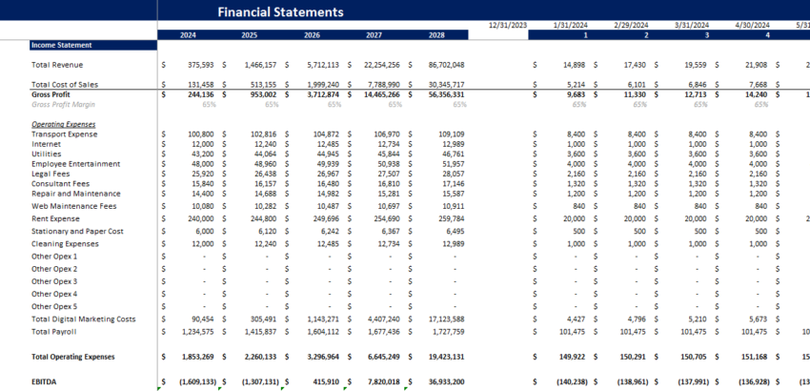
Task: Select the Legal Fees label
Action: 51,174
